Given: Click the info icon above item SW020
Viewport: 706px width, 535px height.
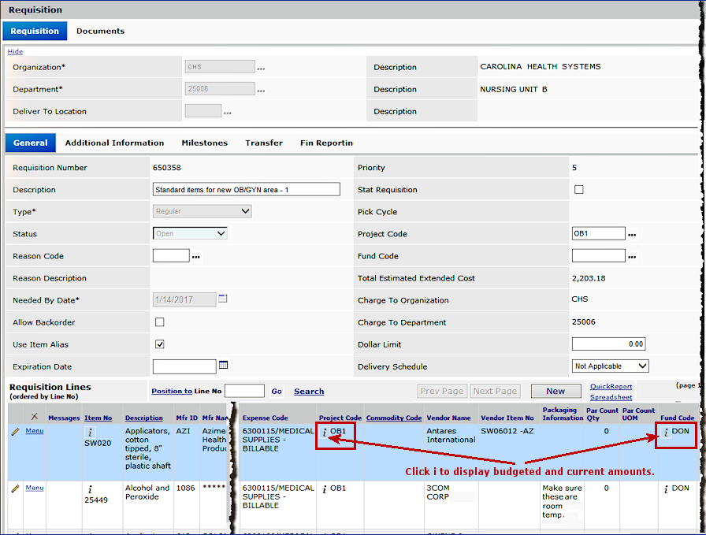Looking at the screenshot, I should click(91, 433).
